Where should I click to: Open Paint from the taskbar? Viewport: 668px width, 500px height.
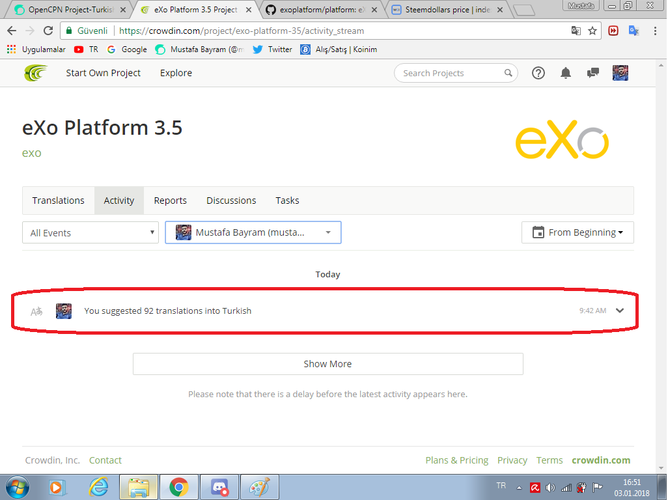[259, 487]
